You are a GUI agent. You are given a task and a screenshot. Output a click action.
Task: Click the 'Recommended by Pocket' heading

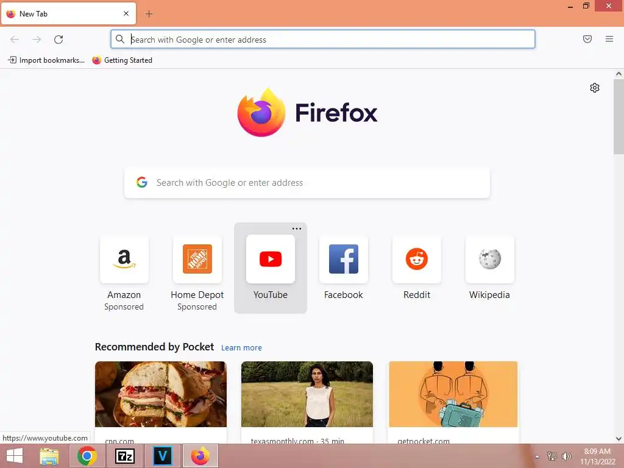154,347
